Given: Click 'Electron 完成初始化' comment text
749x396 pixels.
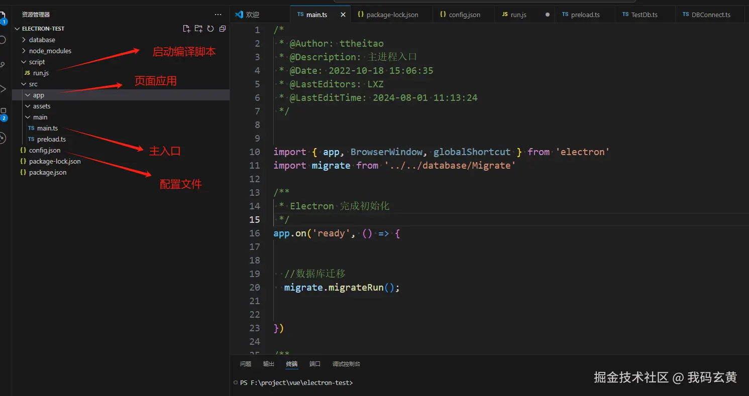Looking at the screenshot, I should [340, 206].
